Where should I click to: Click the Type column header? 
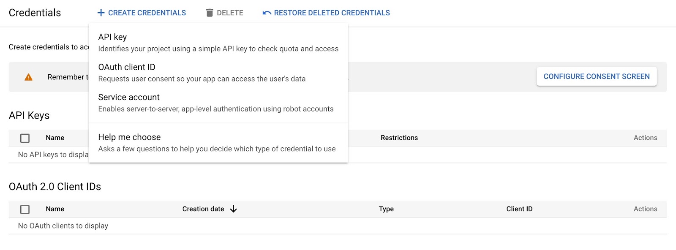point(386,209)
